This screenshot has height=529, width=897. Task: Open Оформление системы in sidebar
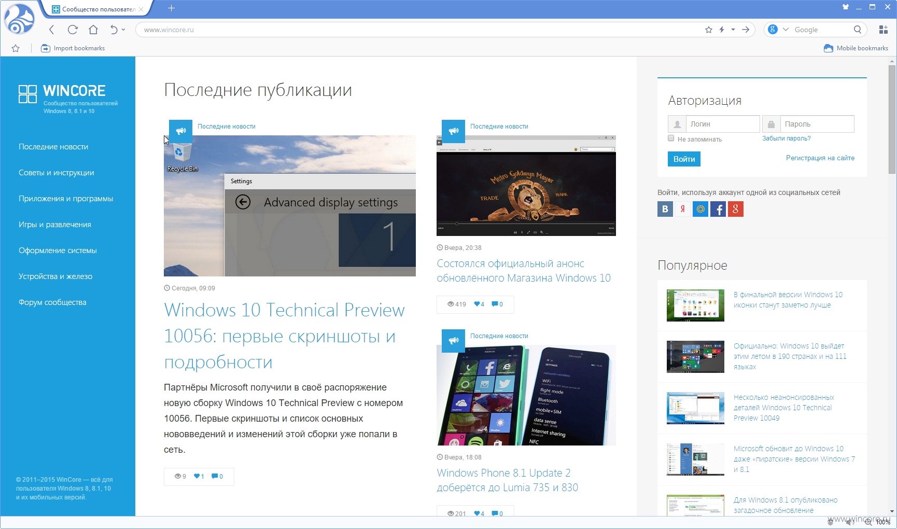tap(58, 250)
